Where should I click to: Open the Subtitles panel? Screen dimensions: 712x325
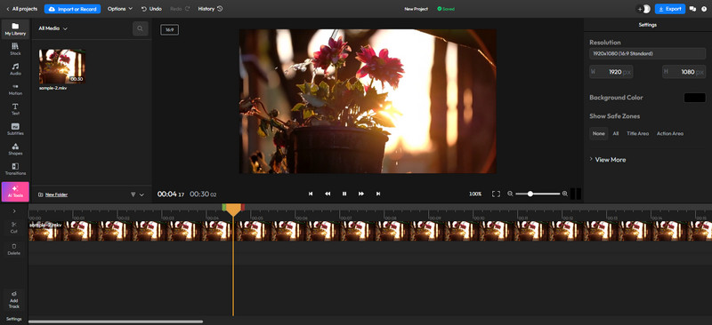pyautogui.click(x=15, y=129)
